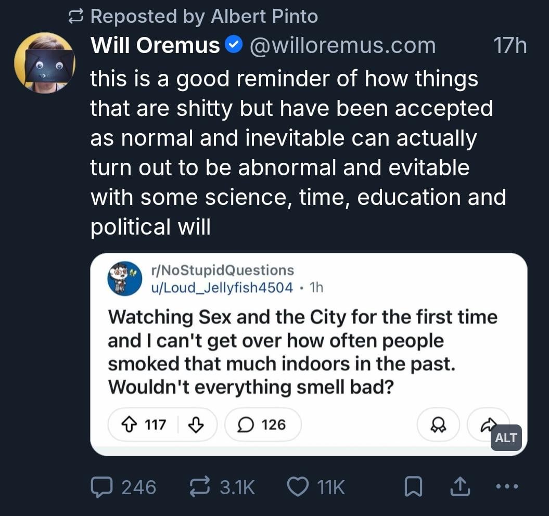The width and height of the screenshot is (549, 516).
Task: Open the @willoremus.com handle
Action: click(342, 46)
